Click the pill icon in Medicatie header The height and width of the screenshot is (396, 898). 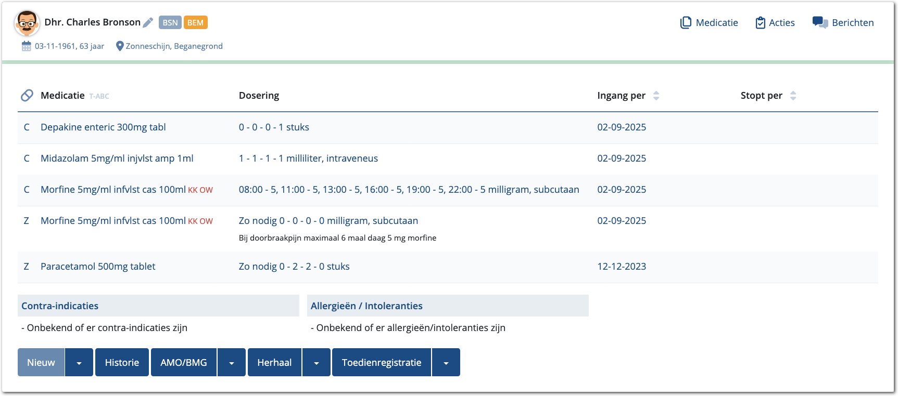(x=27, y=96)
